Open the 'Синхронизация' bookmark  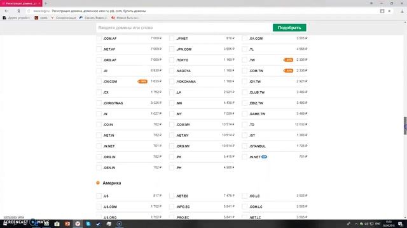pyautogui.click(x=64, y=18)
